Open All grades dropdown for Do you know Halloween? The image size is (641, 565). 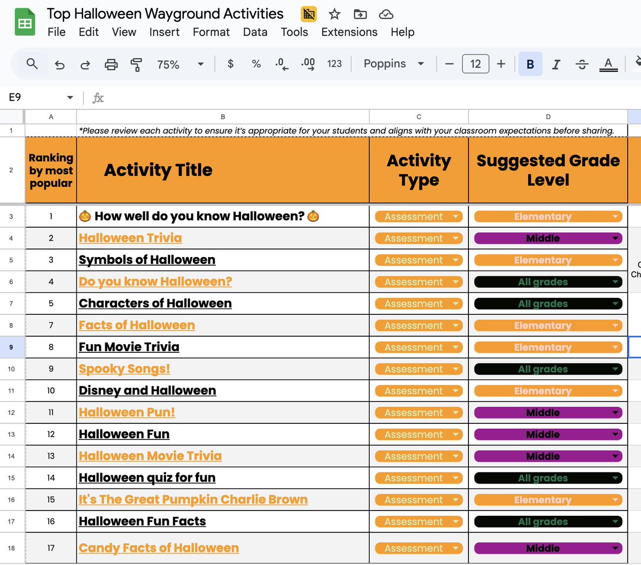pos(548,282)
